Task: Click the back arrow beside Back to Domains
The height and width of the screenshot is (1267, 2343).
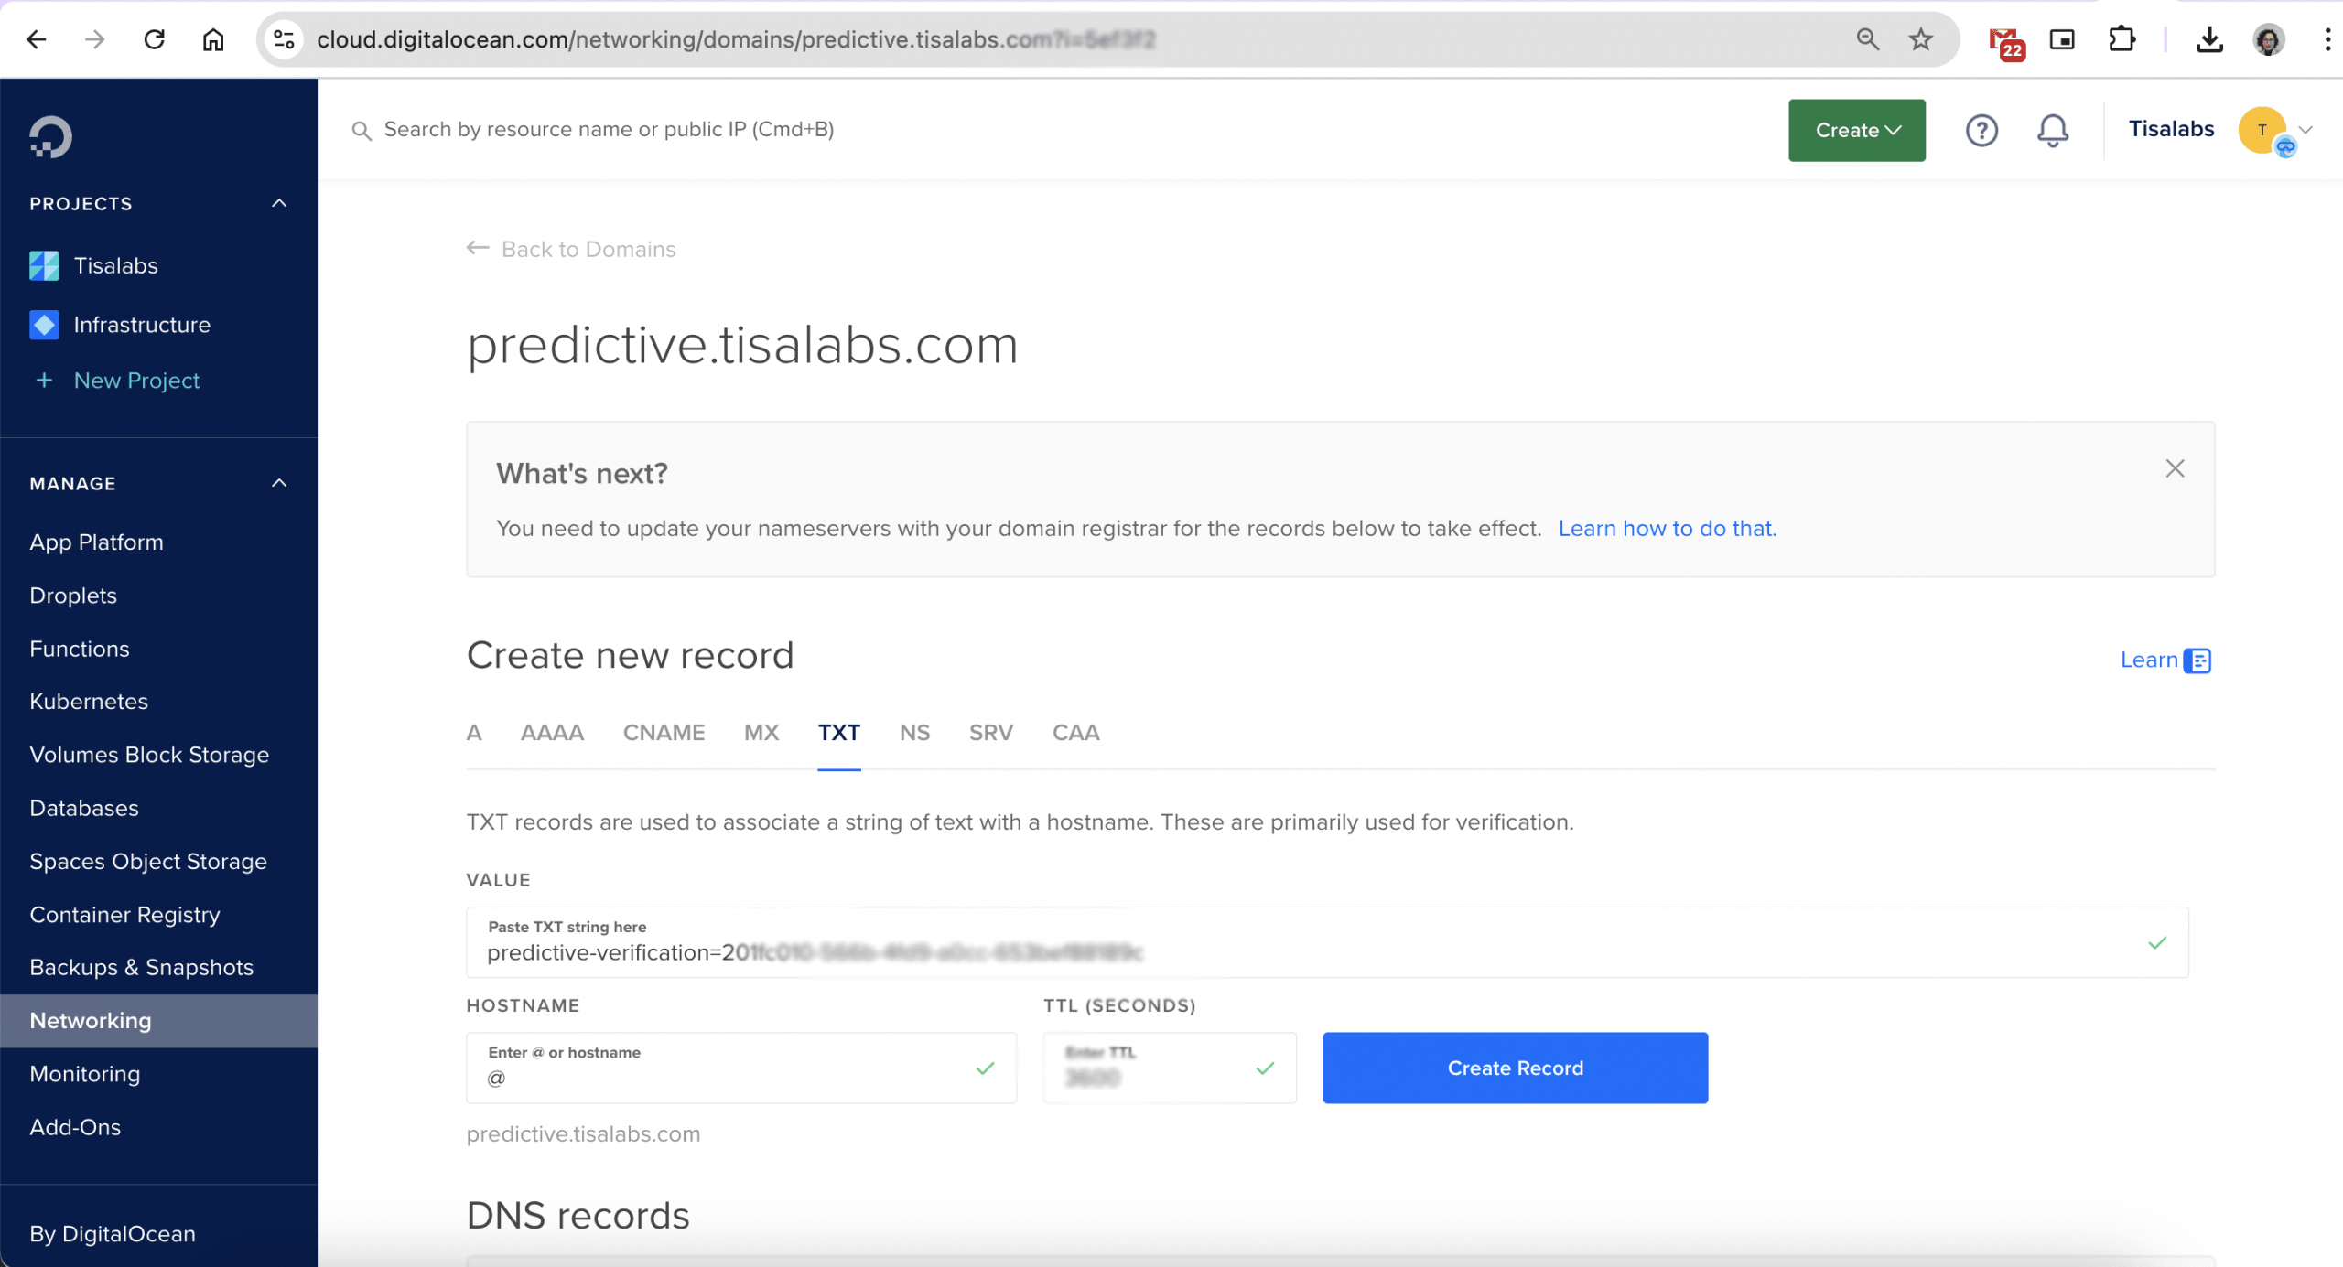Action: click(x=478, y=248)
